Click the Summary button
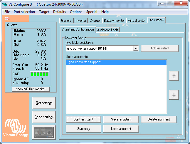Image resolution: width=190 pixels, height=144 pixels. click(x=83, y=129)
